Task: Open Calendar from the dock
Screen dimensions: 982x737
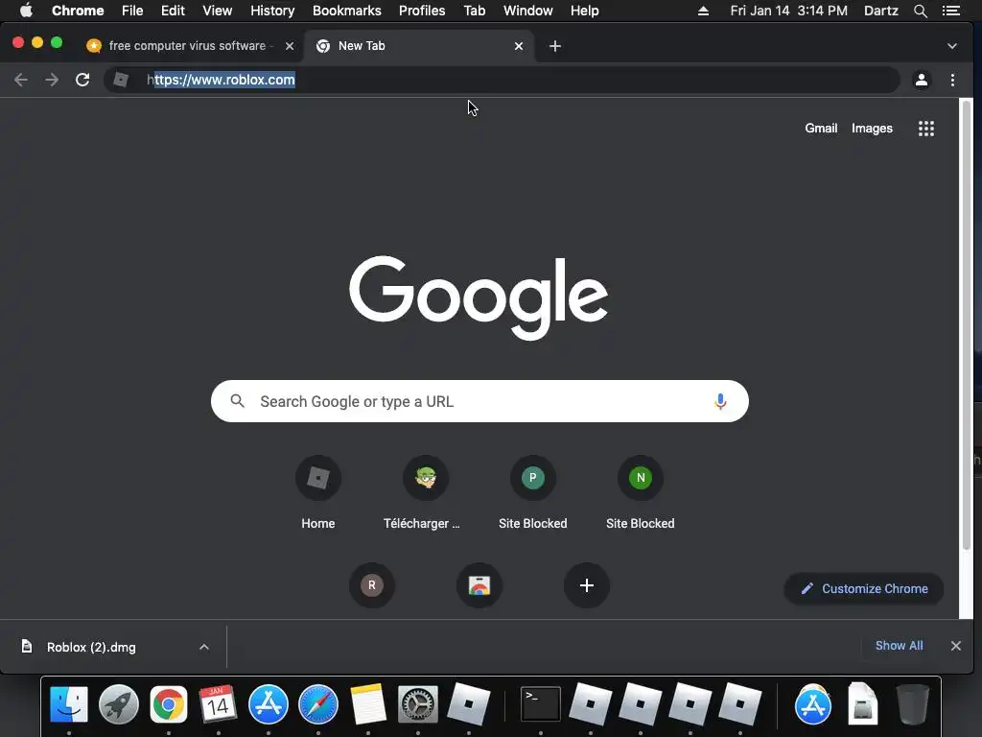Action: 218,704
